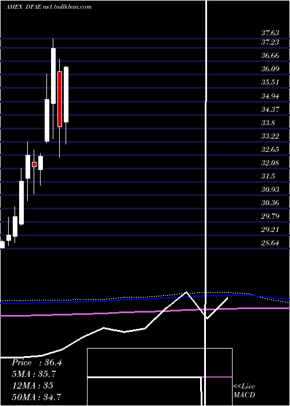290x406 pixels.
Task: Click the 31.5 price axis label
Action: 268,176
